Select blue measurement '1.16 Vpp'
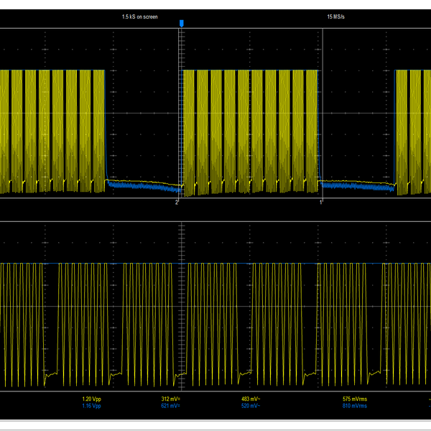This screenshot has width=431, height=431. [91, 406]
